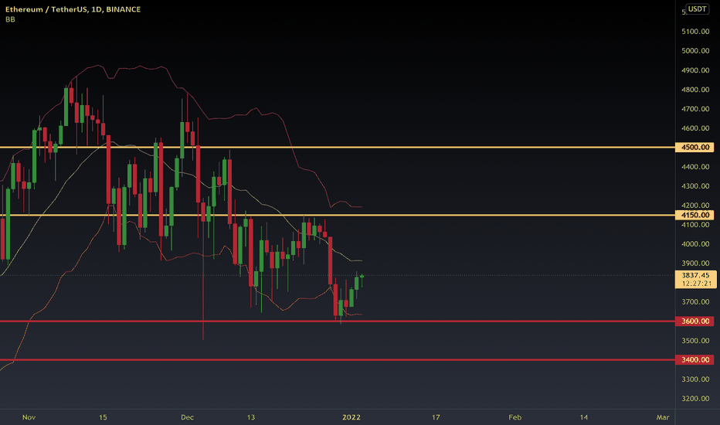Click the 4100.00 price axis label
The width and height of the screenshot is (720, 425).
[695, 225]
